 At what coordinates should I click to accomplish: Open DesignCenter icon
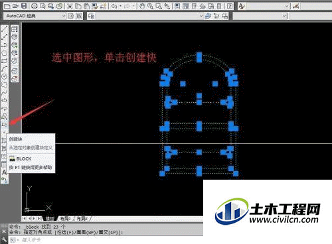coord(186,6)
